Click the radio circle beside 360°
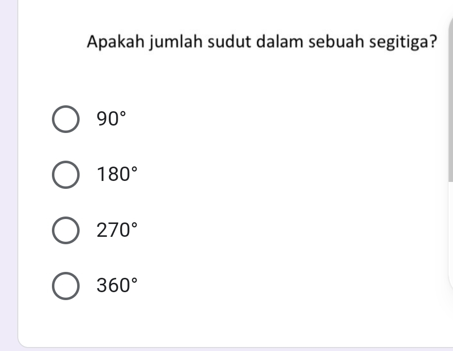 pyautogui.click(x=66, y=285)
